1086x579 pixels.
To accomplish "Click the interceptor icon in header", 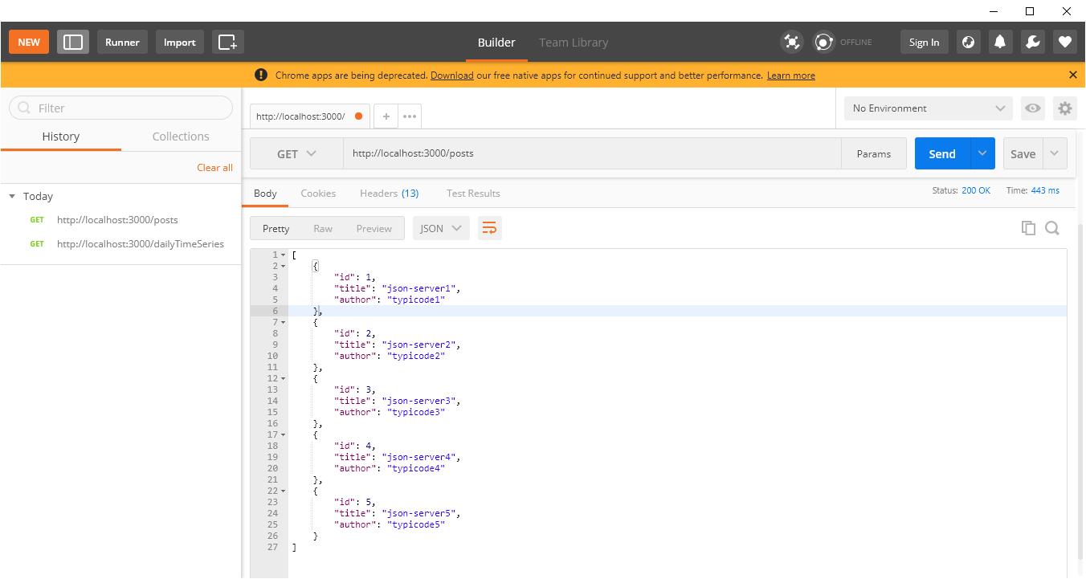I will click(x=792, y=42).
